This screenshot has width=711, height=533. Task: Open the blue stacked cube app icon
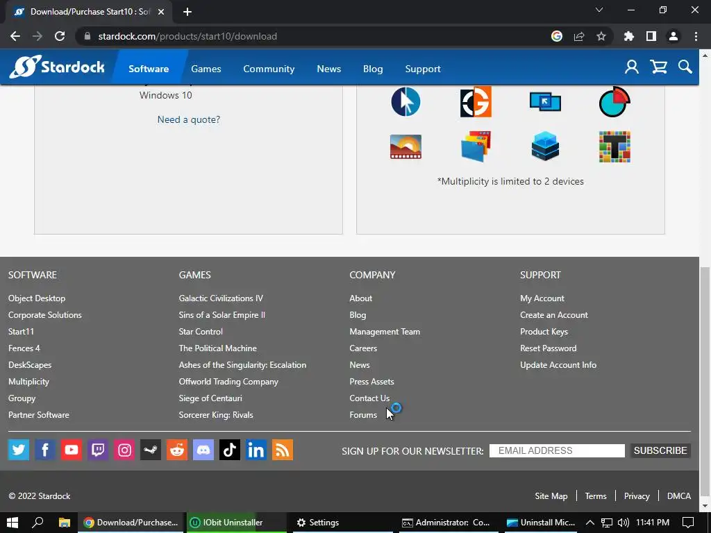point(545,146)
